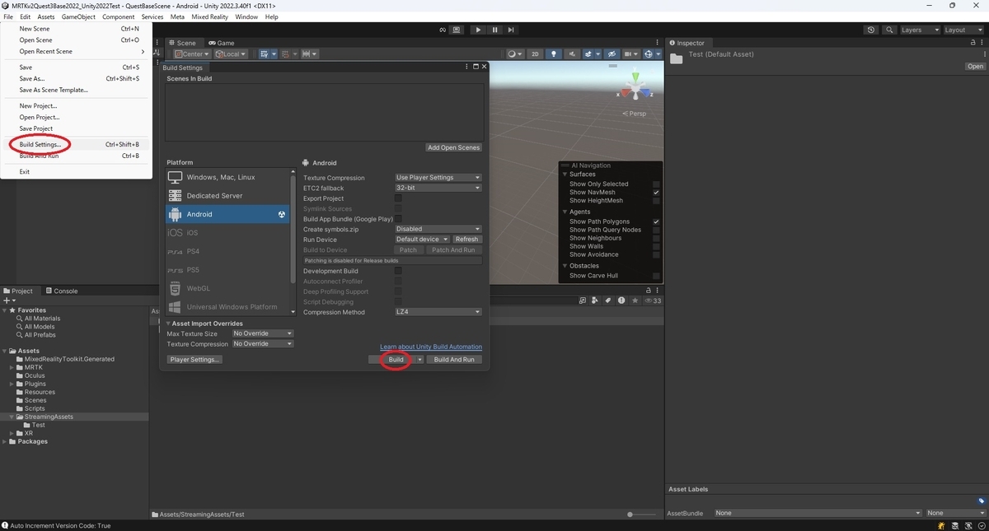This screenshot has width=989, height=531.
Task: Click Add Open Scenes button
Action: click(x=454, y=147)
